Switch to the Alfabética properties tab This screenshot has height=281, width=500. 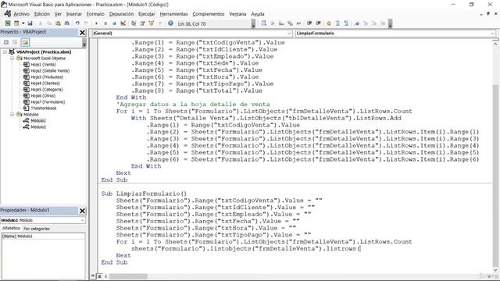(x=11, y=229)
